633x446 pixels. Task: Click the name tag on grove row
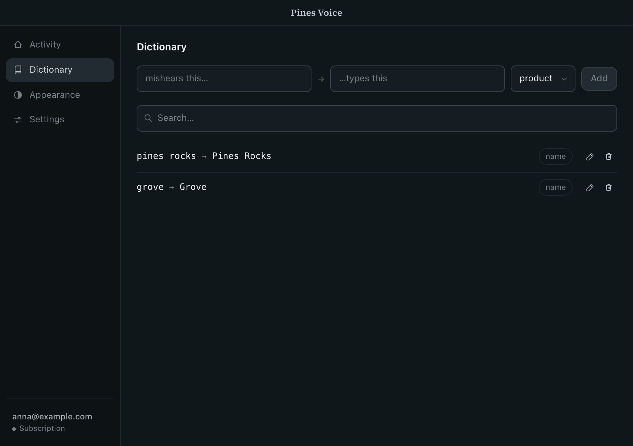point(555,187)
